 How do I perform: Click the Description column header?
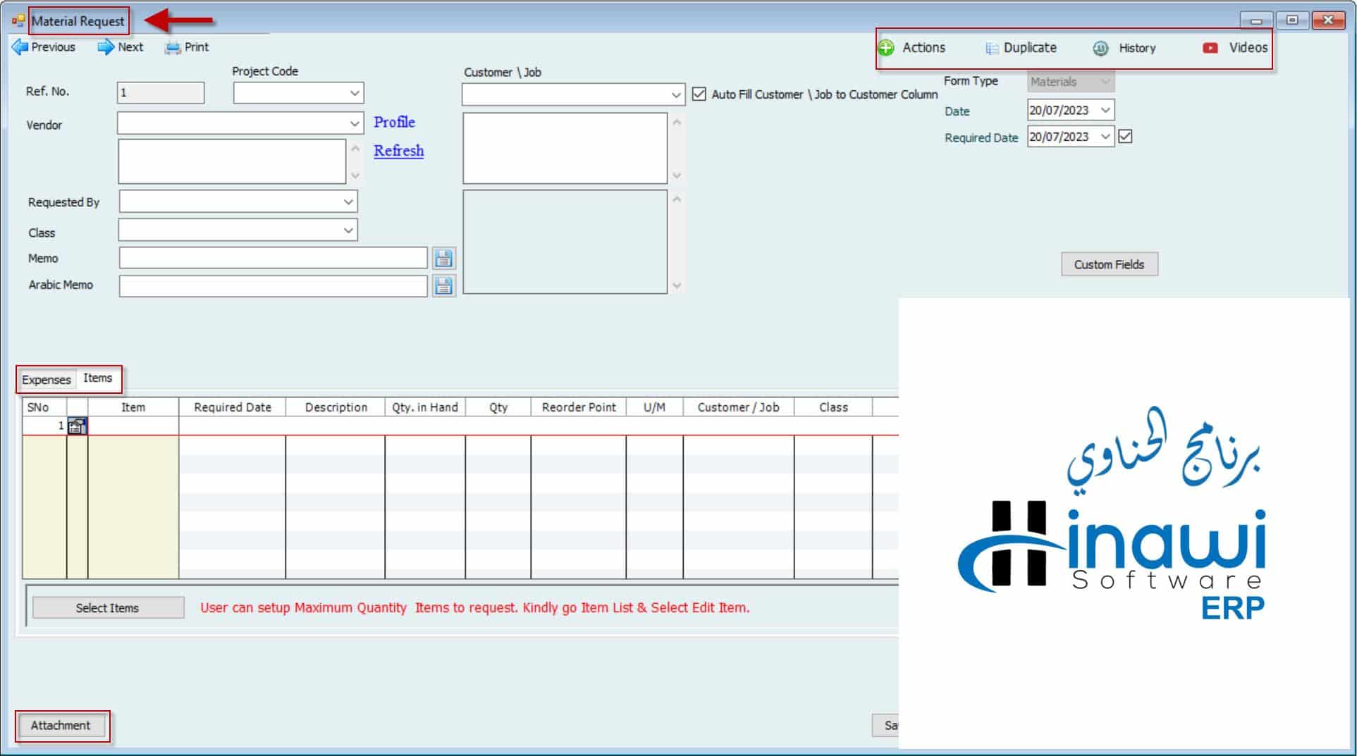coord(336,407)
